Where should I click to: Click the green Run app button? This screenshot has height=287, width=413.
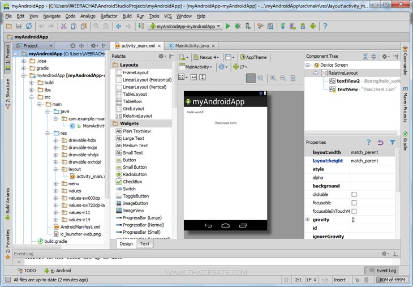pyautogui.click(x=228, y=26)
